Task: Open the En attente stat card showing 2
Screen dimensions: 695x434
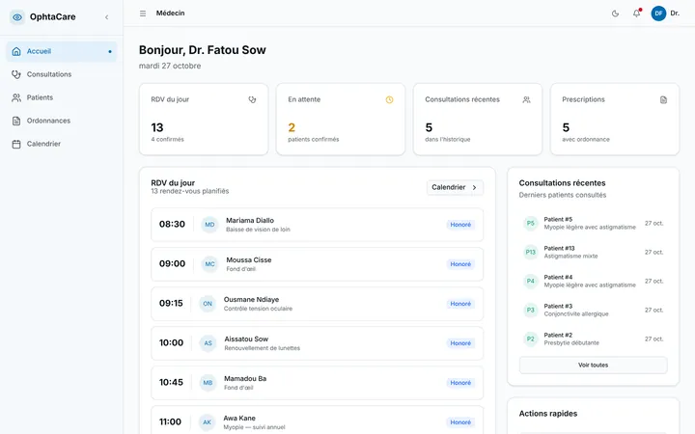Action: coord(341,120)
